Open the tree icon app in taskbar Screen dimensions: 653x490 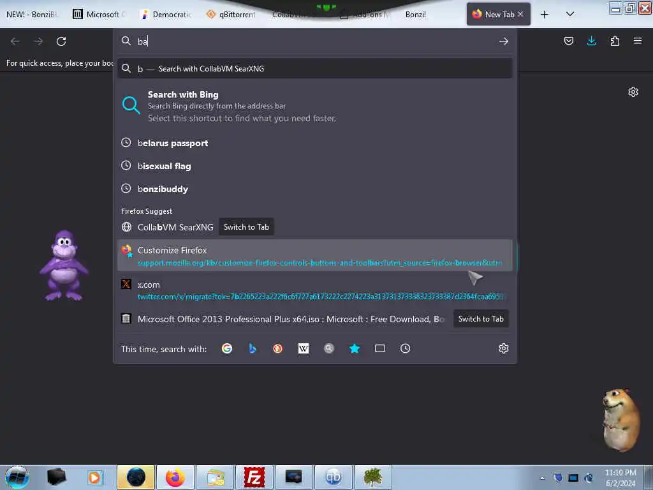(x=372, y=477)
